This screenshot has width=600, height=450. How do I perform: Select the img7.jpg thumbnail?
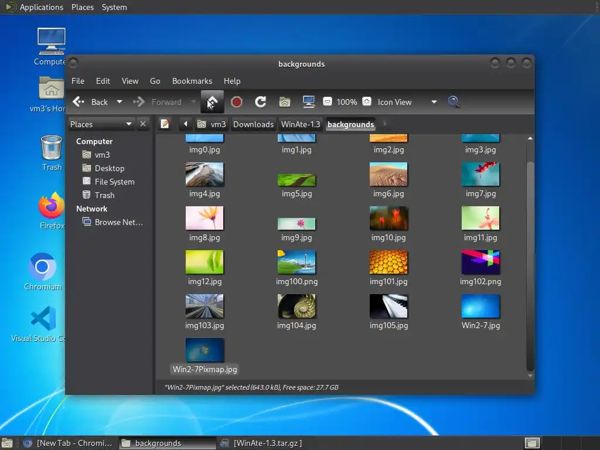480,174
